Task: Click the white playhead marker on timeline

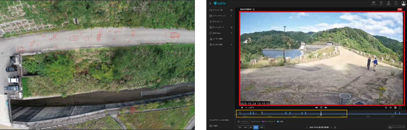Action: [321, 113]
